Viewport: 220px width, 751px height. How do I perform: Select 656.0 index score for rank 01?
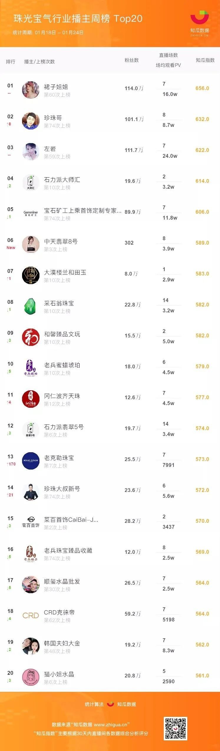[x=202, y=88]
